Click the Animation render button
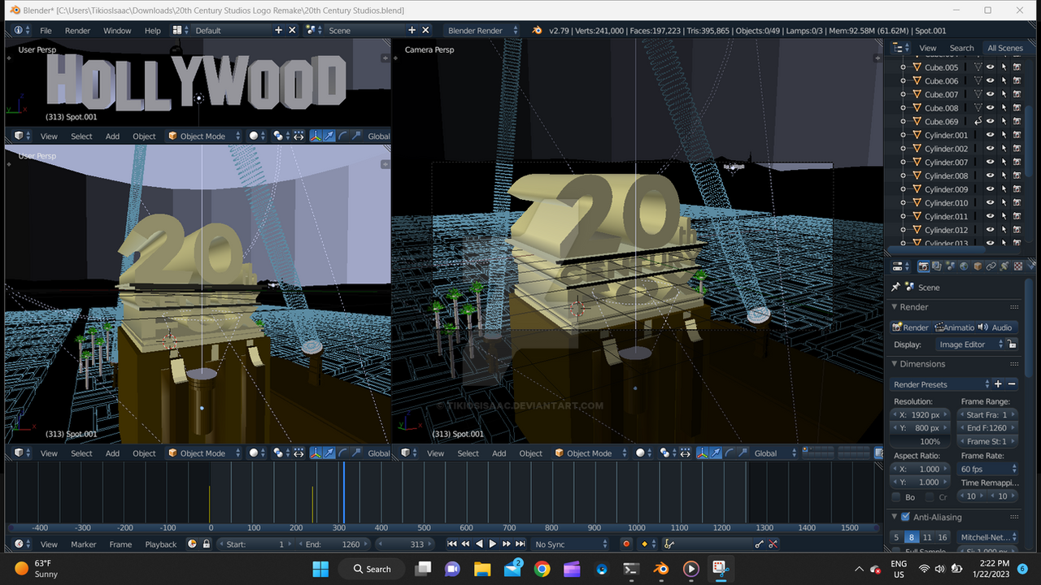1041x585 pixels. [x=954, y=327]
